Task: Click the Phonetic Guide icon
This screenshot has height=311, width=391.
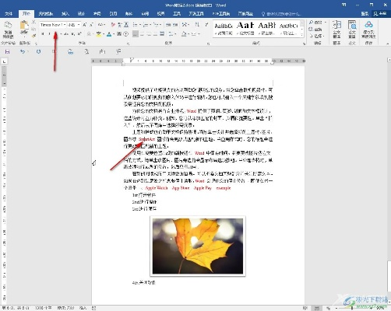Action: click(x=119, y=25)
